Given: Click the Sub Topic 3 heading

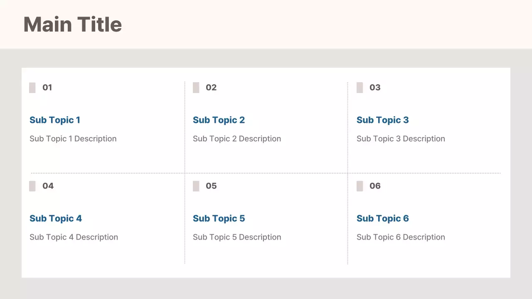Looking at the screenshot, I should tap(382, 120).
